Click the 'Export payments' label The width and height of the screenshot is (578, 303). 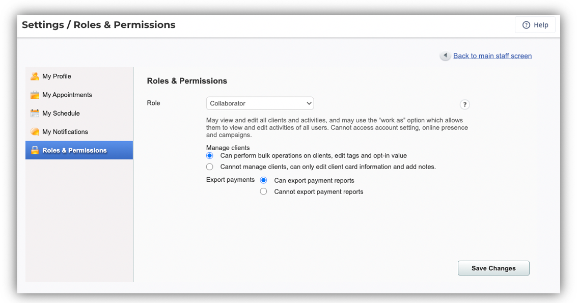point(230,180)
